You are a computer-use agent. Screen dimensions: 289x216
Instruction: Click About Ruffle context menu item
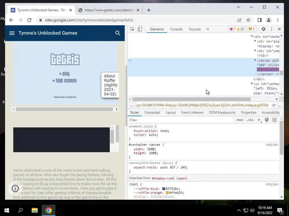coord(110,85)
